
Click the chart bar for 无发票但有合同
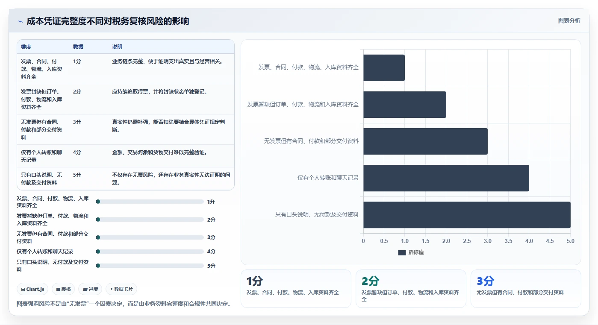tap(425, 141)
